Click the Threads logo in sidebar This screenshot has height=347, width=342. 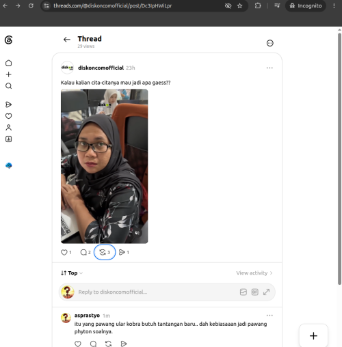click(8, 40)
